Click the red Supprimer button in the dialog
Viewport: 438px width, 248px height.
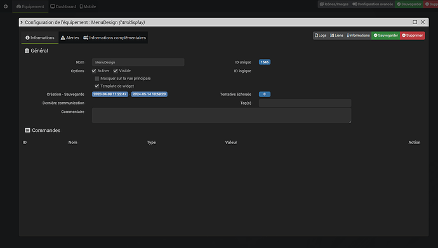coord(413,36)
